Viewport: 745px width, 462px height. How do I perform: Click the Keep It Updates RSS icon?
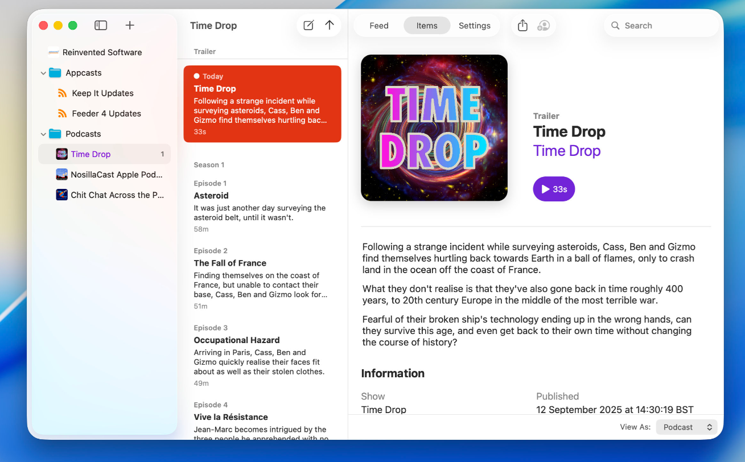63,93
